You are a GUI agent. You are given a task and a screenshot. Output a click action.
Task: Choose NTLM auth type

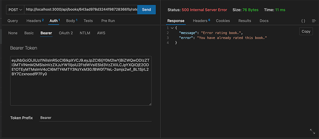(x=85, y=33)
